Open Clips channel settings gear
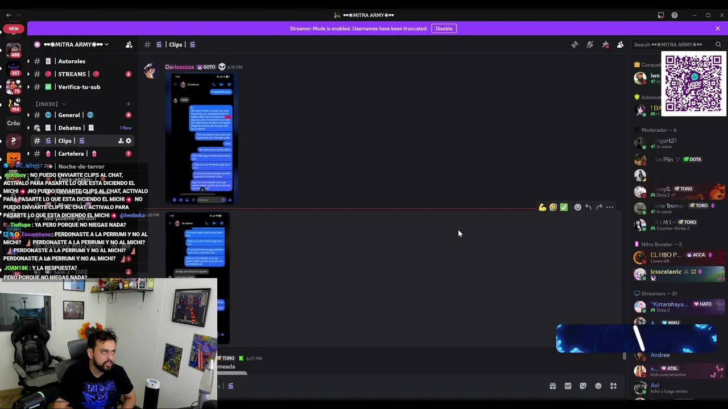Image resolution: width=728 pixels, height=409 pixels. [x=128, y=141]
